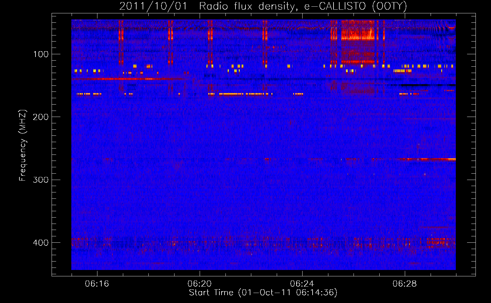
Task: Click the 06:24 time tick label
Action: click(302, 284)
